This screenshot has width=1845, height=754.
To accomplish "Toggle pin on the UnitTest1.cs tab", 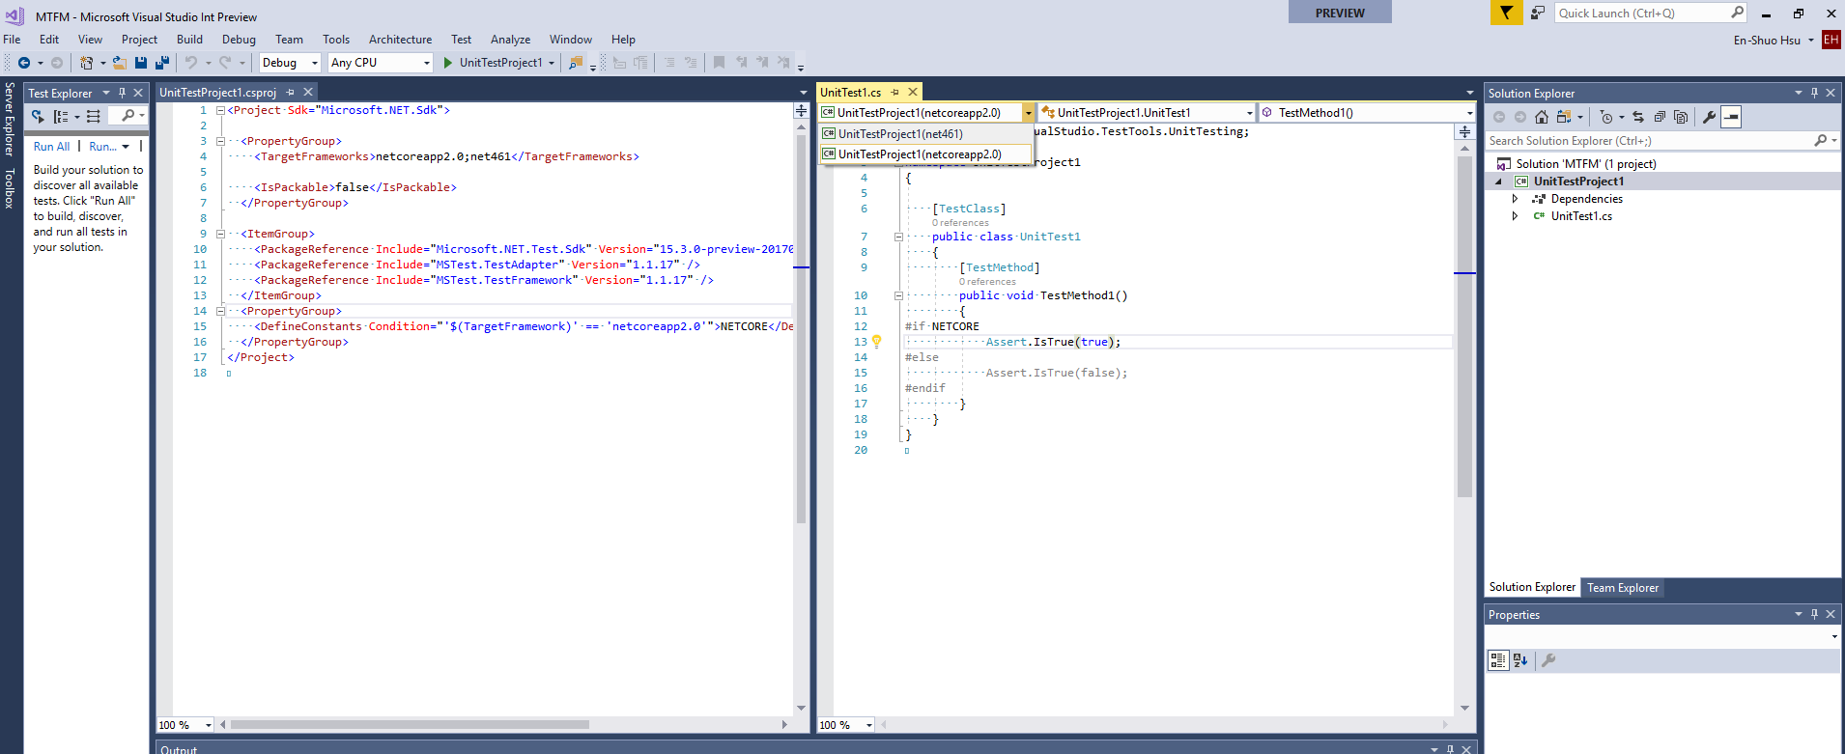I will (895, 93).
